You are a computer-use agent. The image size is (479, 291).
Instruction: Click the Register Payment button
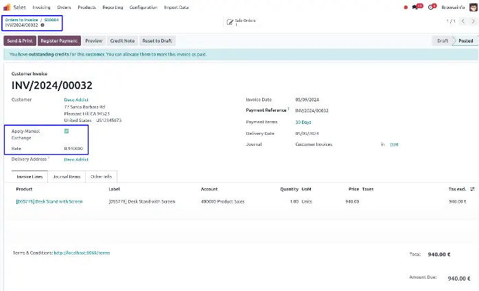(60, 41)
